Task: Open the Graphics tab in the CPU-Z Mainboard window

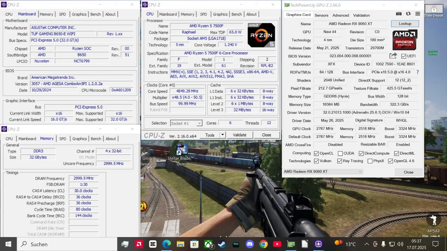Action: [x=79, y=14]
